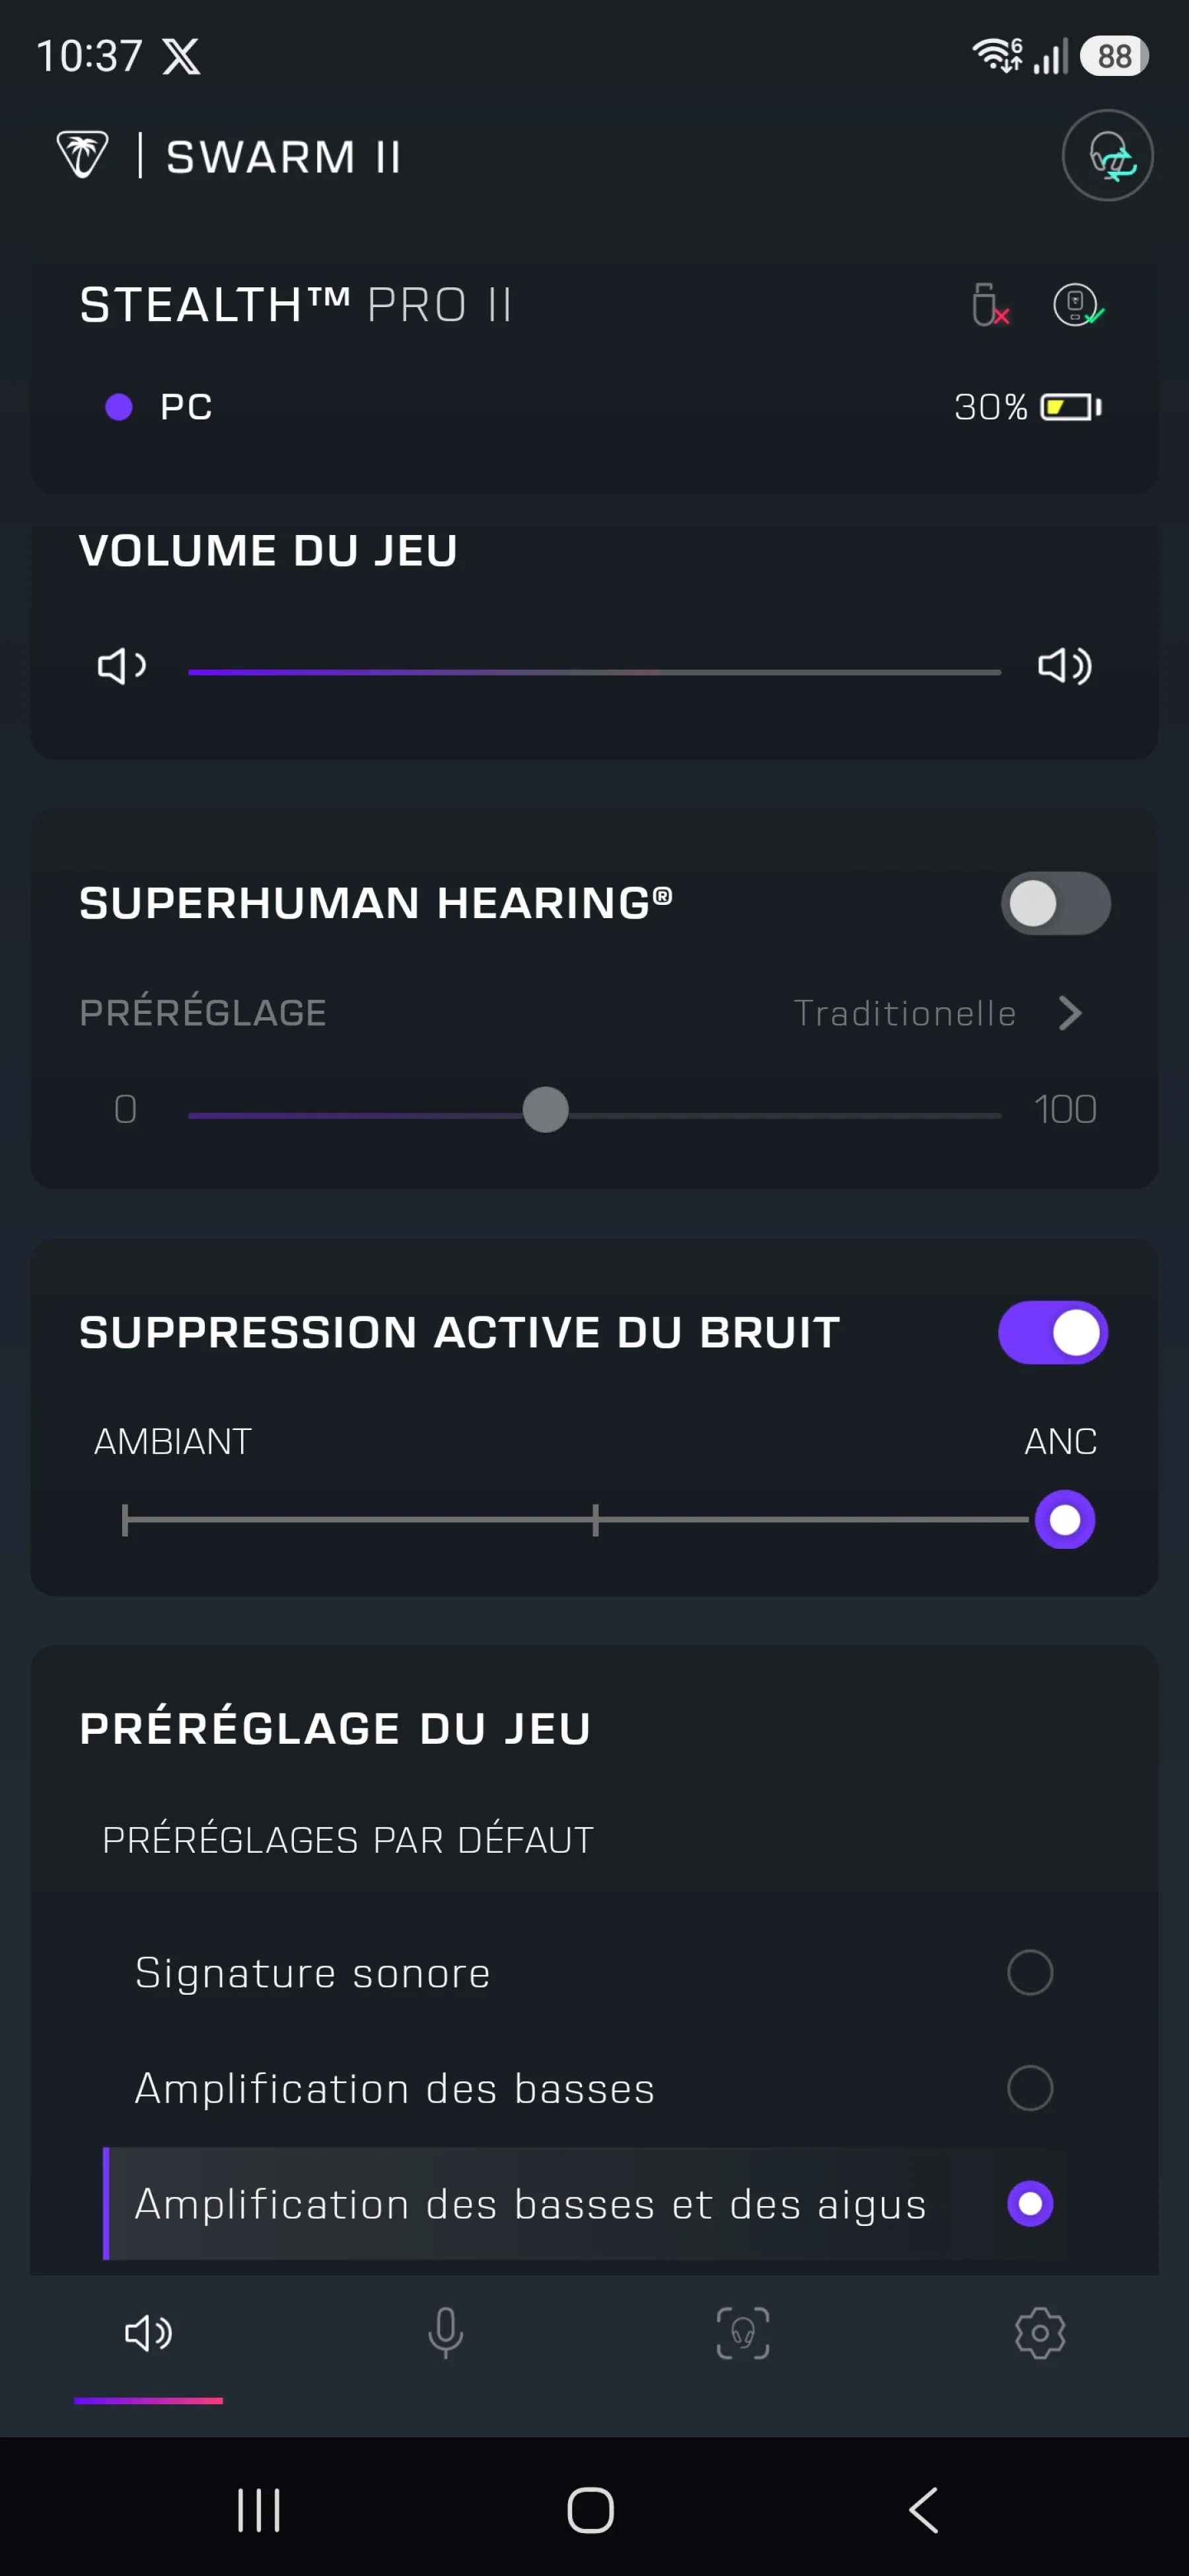Select Amplification des basses radio button
Viewport: 1189px width, 2576px height.
click(1030, 2088)
